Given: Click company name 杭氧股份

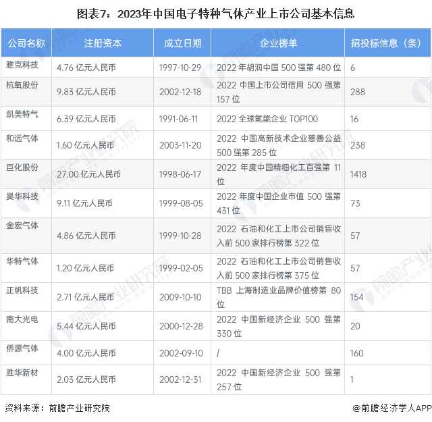Looking at the screenshot, I should point(22,85).
